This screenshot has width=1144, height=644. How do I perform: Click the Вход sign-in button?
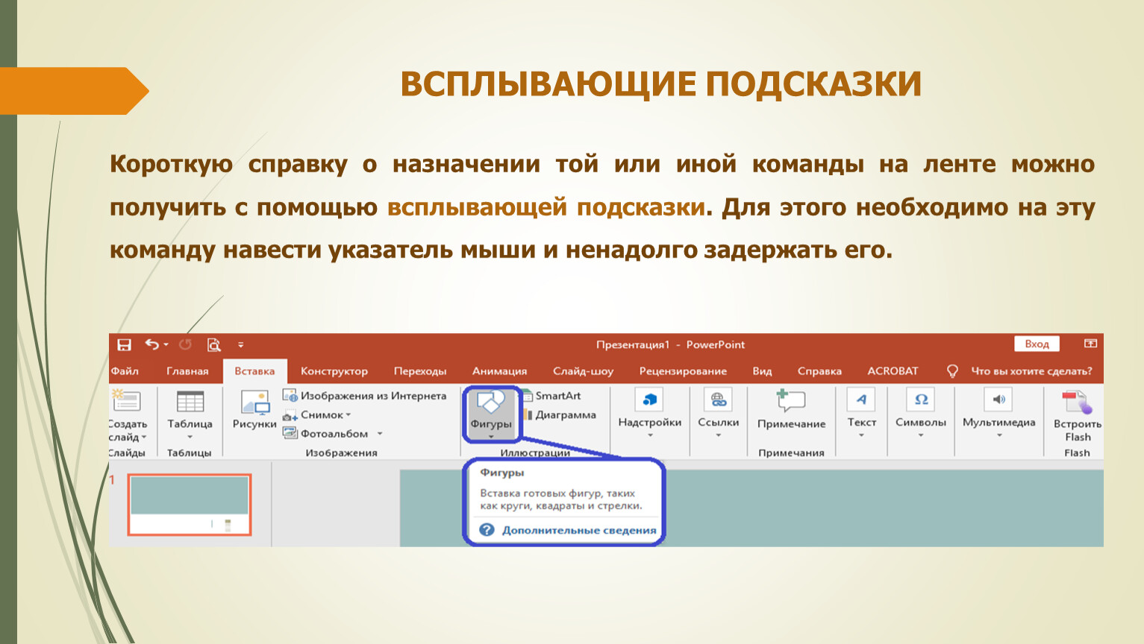1037,344
